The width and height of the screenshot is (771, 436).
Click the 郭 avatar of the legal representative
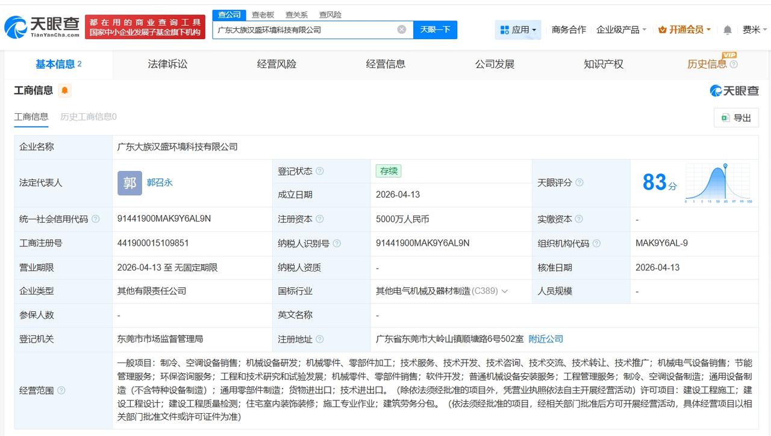click(129, 182)
